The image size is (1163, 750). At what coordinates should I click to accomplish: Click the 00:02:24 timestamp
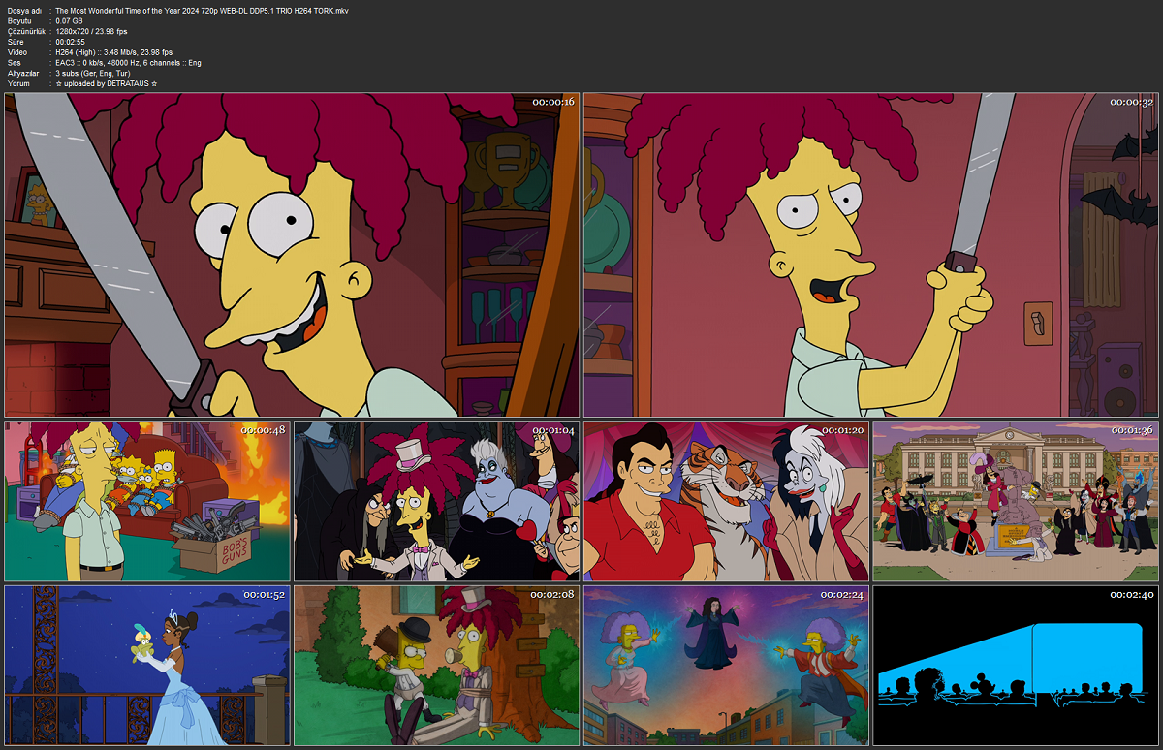pos(842,594)
